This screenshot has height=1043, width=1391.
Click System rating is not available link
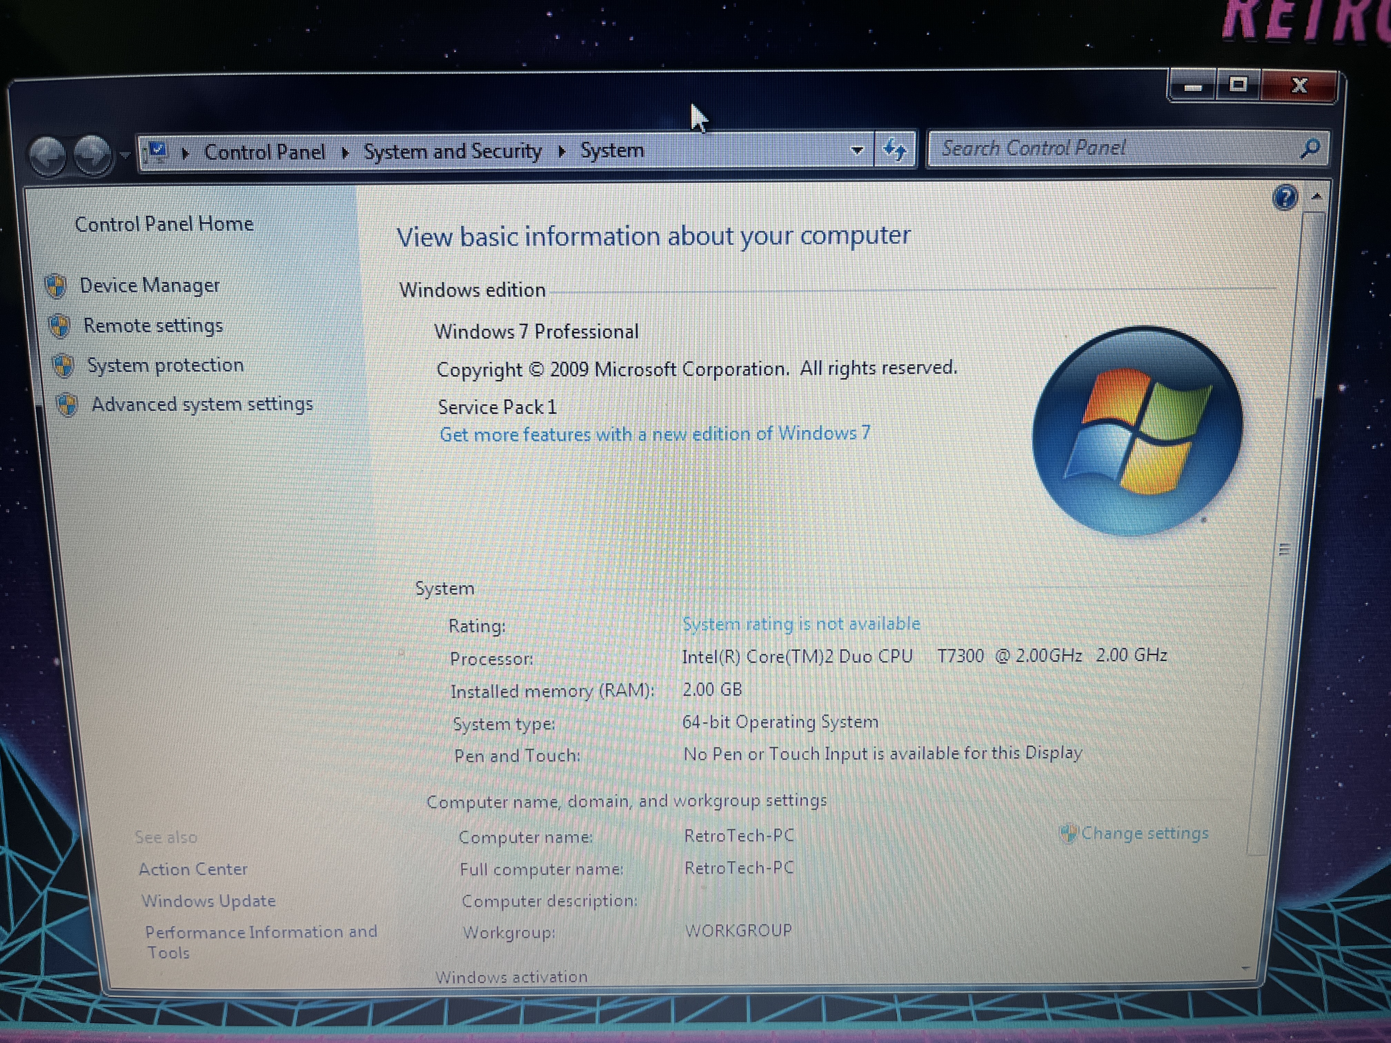click(x=801, y=624)
